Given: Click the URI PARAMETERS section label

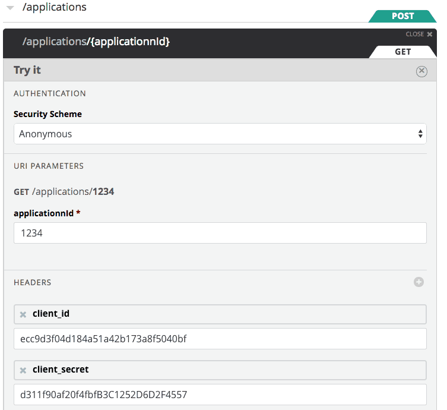Looking at the screenshot, I should pos(49,166).
